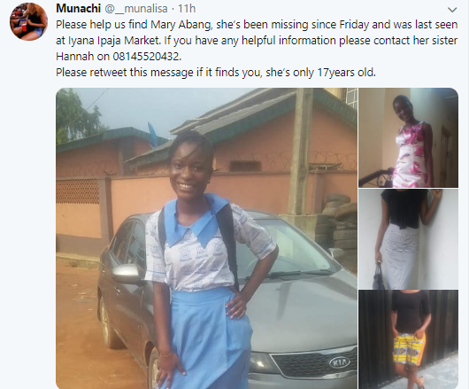Click the Munachi display name
The height and width of the screenshot is (389, 469).
click(78, 8)
